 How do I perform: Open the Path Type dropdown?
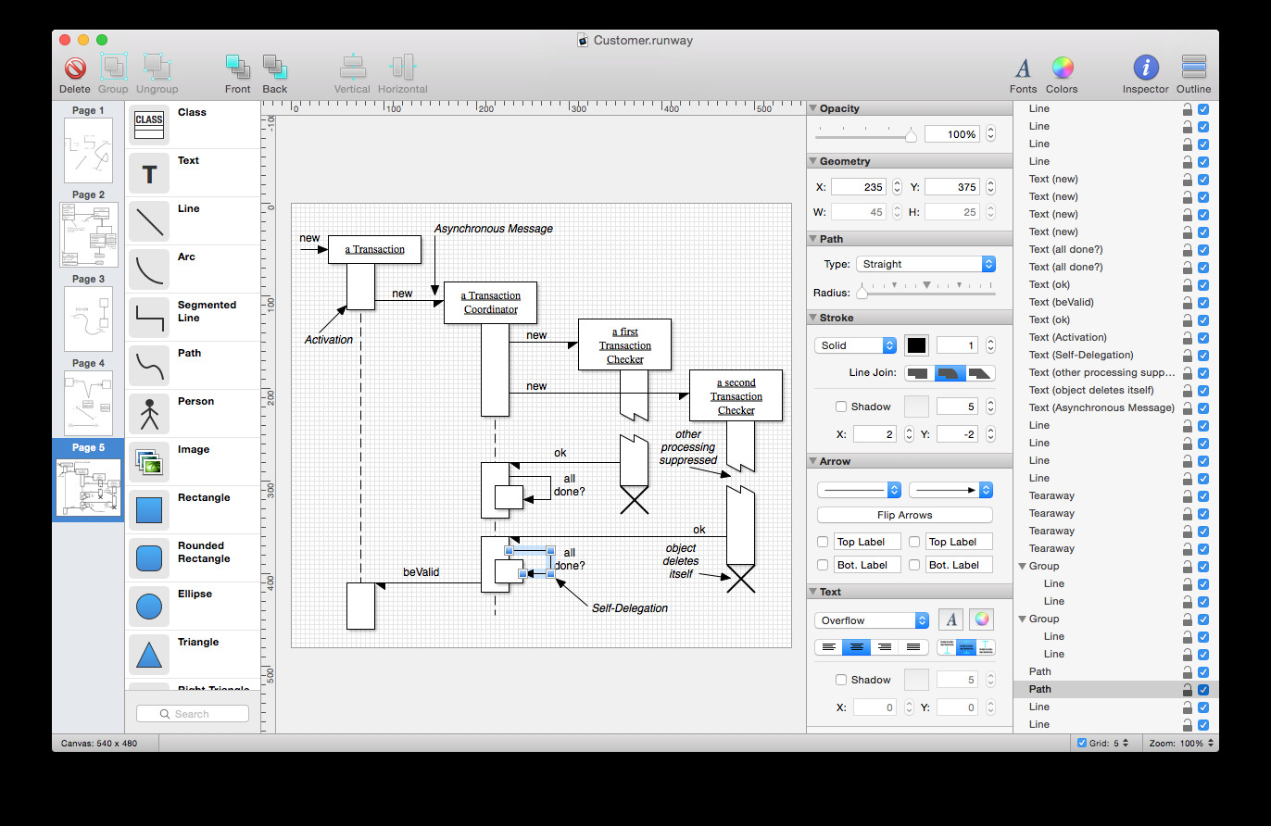pyautogui.click(x=925, y=264)
